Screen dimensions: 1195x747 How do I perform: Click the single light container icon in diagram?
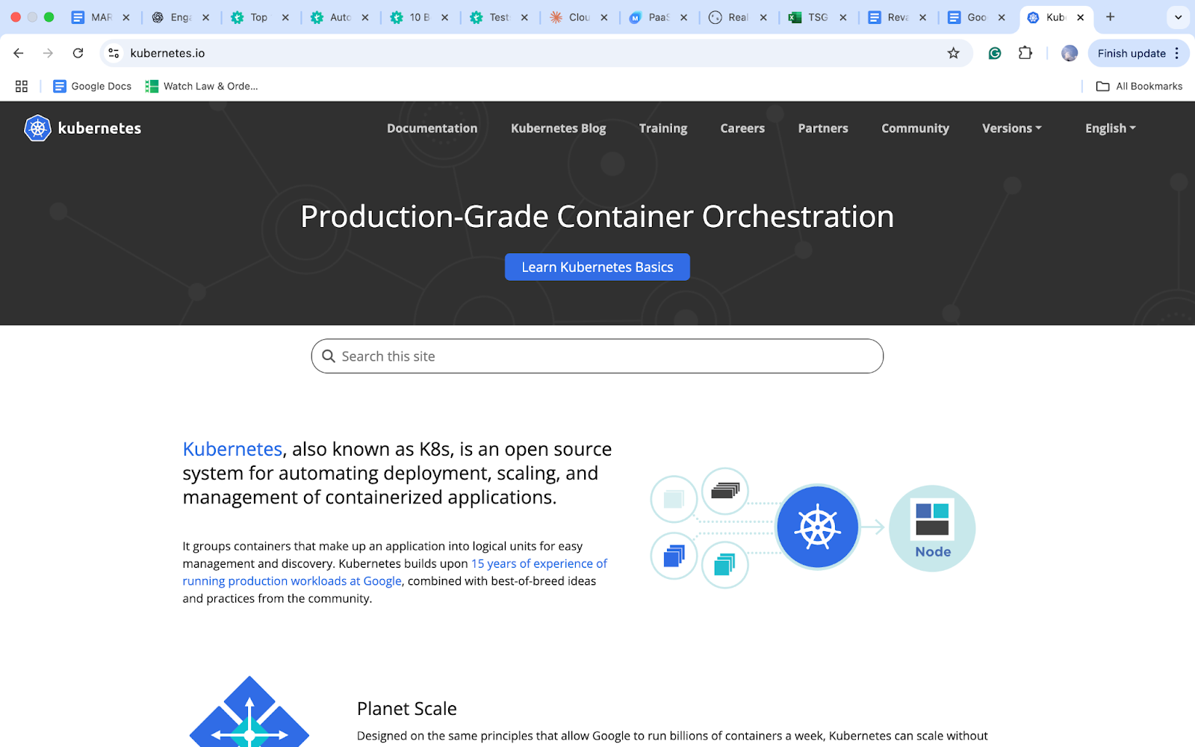(x=674, y=499)
